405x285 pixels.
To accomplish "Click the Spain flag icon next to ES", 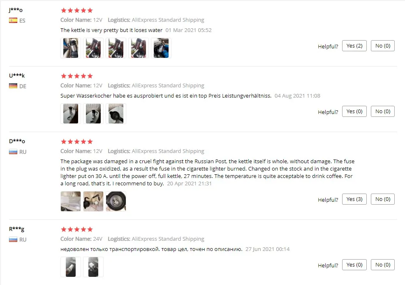I will coord(13,21).
